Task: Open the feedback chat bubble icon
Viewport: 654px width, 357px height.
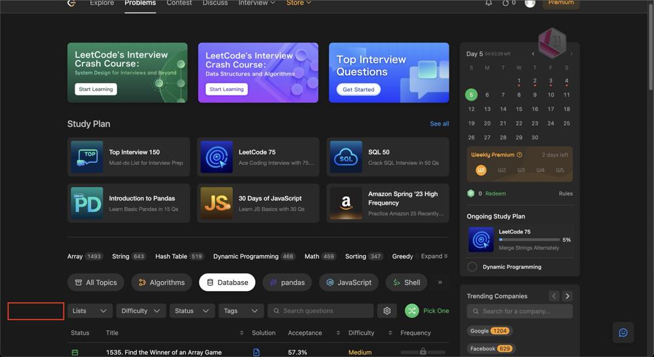Action: pyautogui.click(x=623, y=333)
